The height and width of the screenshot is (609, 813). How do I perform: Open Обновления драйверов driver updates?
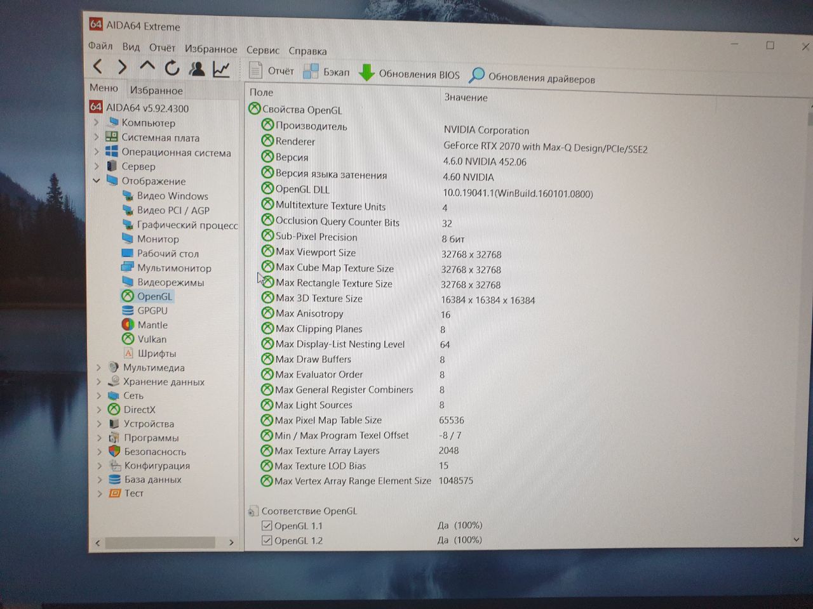(532, 77)
